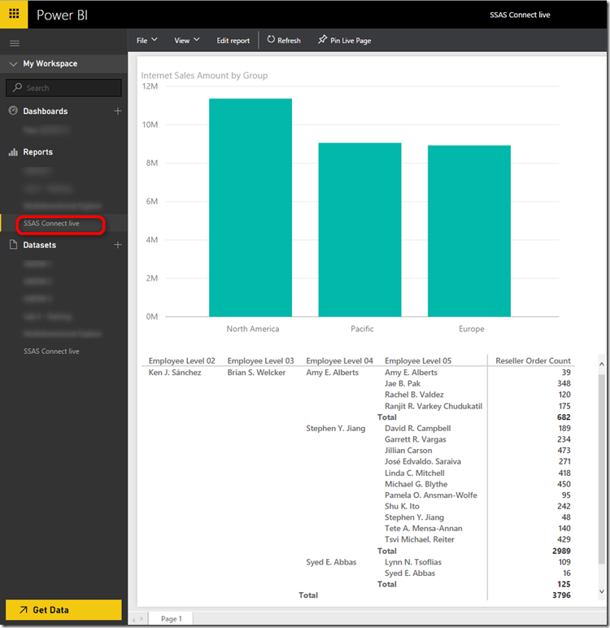Click Tsvi Michael. Reiter row
This screenshot has height=628, width=610.
(x=420, y=539)
